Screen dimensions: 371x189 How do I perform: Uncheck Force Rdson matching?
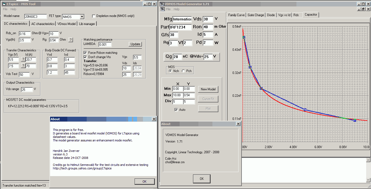(x=85, y=53)
